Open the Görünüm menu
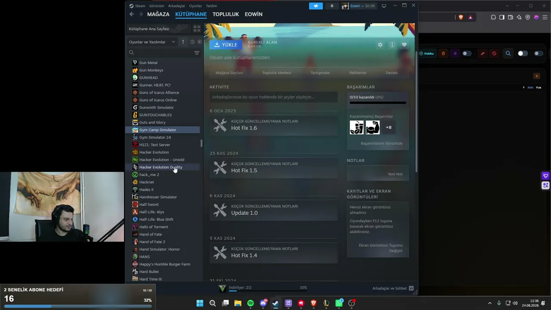The image size is (551, 310). coord(157,6)
